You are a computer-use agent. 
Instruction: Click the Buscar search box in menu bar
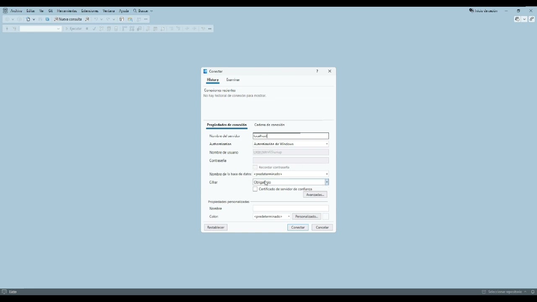click(x=143, y=11)
